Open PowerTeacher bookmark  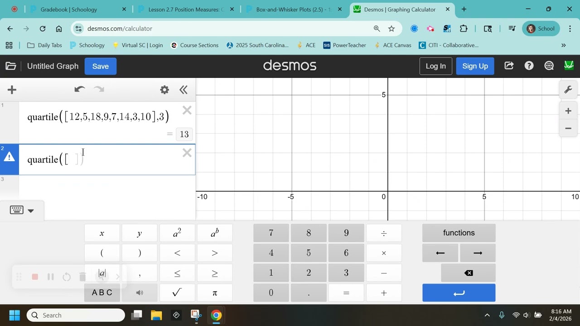click(344, 45)
